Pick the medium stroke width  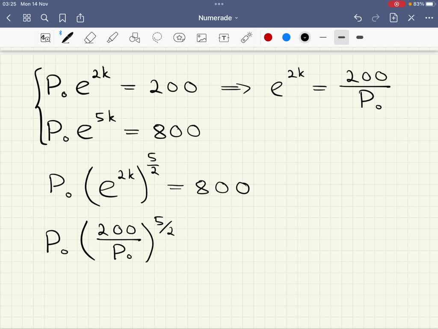click(341, 38)
